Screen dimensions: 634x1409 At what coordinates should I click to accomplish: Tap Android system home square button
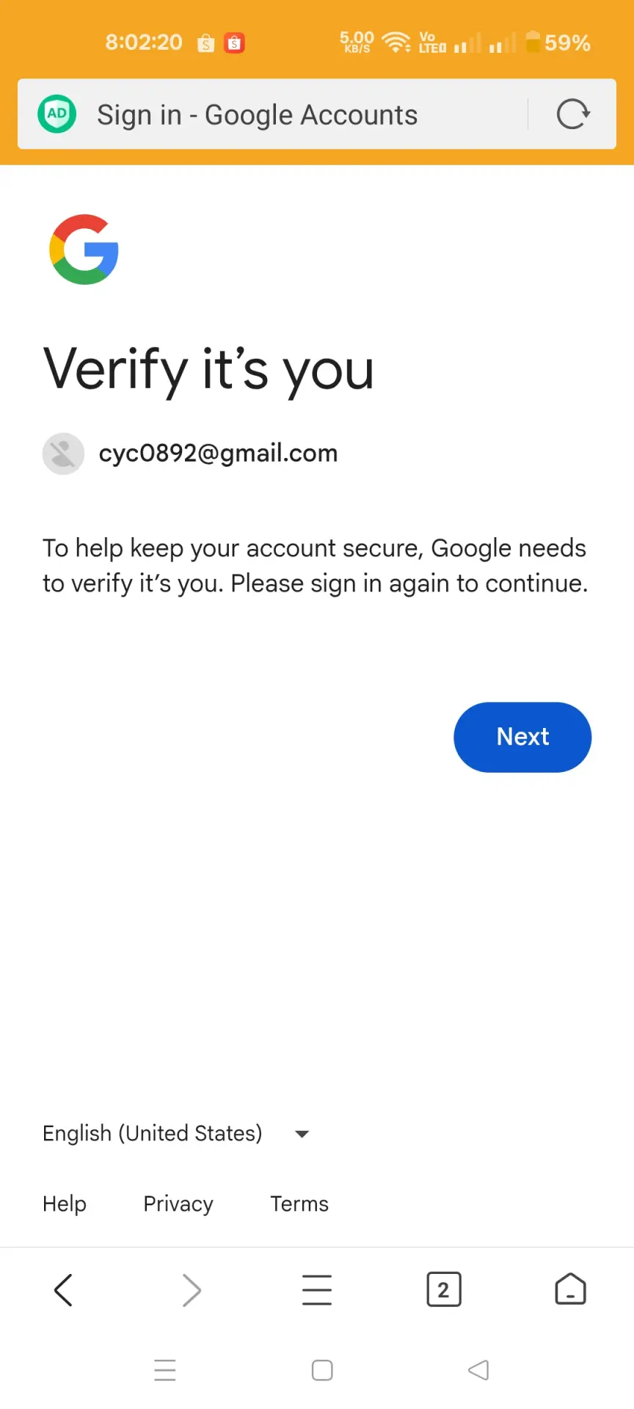pos(322,1370)
